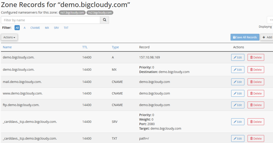Click the mail.demo.bigcloudy.com. name cell
Image resolution: width=273 pixels, height=143 pixels.
click(x=22, y=82)
